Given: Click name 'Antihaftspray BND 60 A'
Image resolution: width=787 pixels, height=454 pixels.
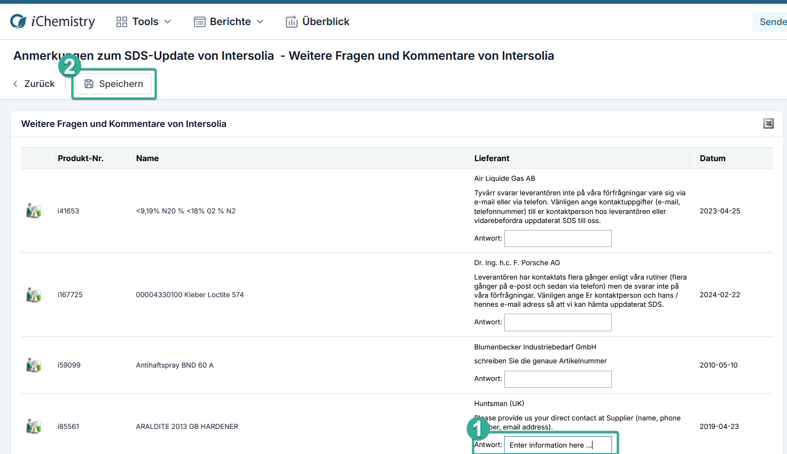Looking at the screenshot, I should tap(175, 365).
